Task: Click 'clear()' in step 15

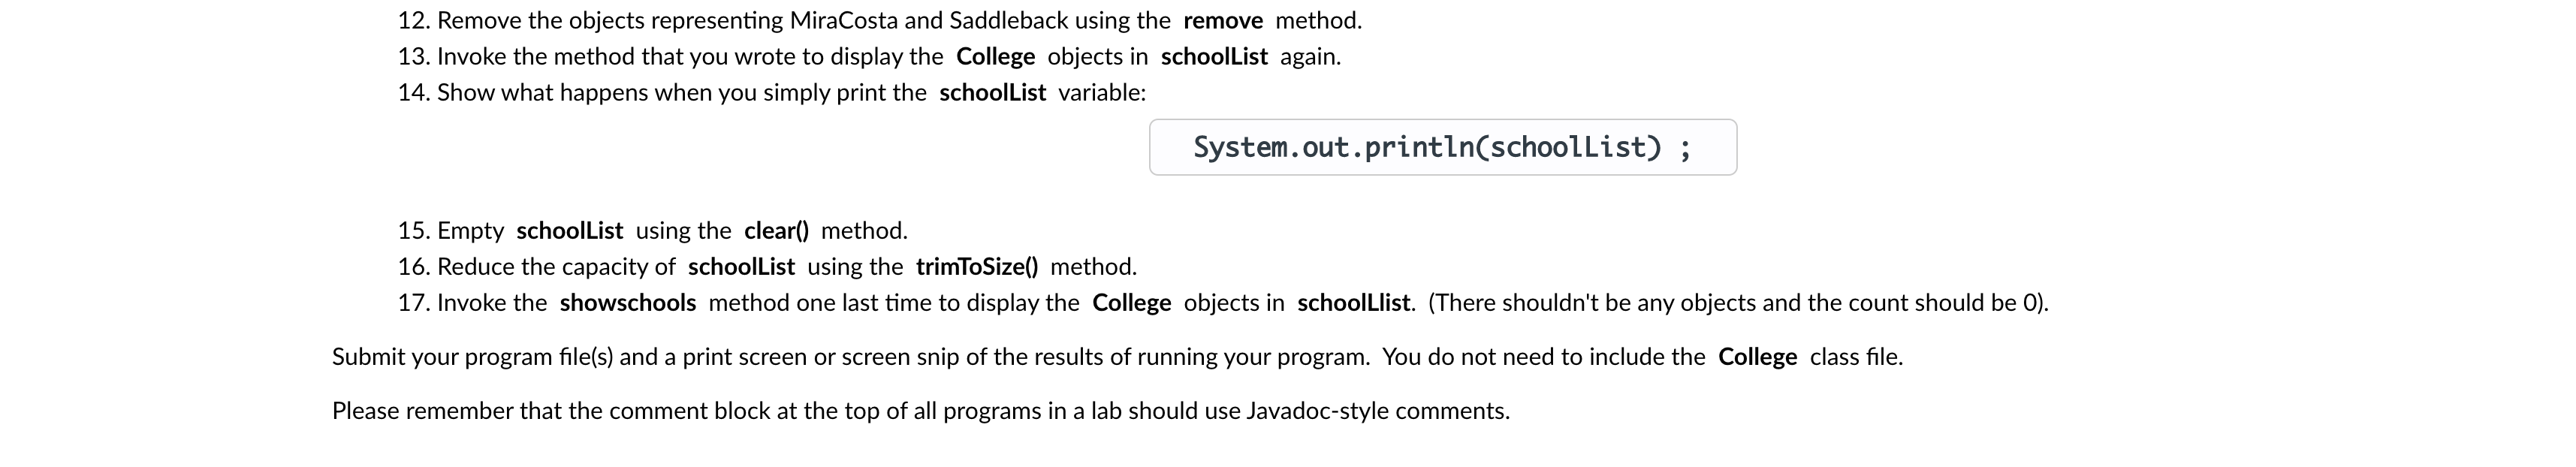Action: 776,231
